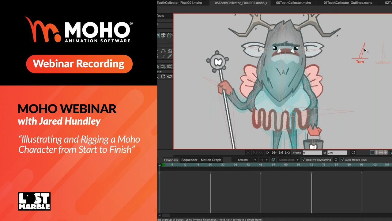Toggle the Auto-freeze keys checkbox
This screenshot has width=392, height=221.
342,160
